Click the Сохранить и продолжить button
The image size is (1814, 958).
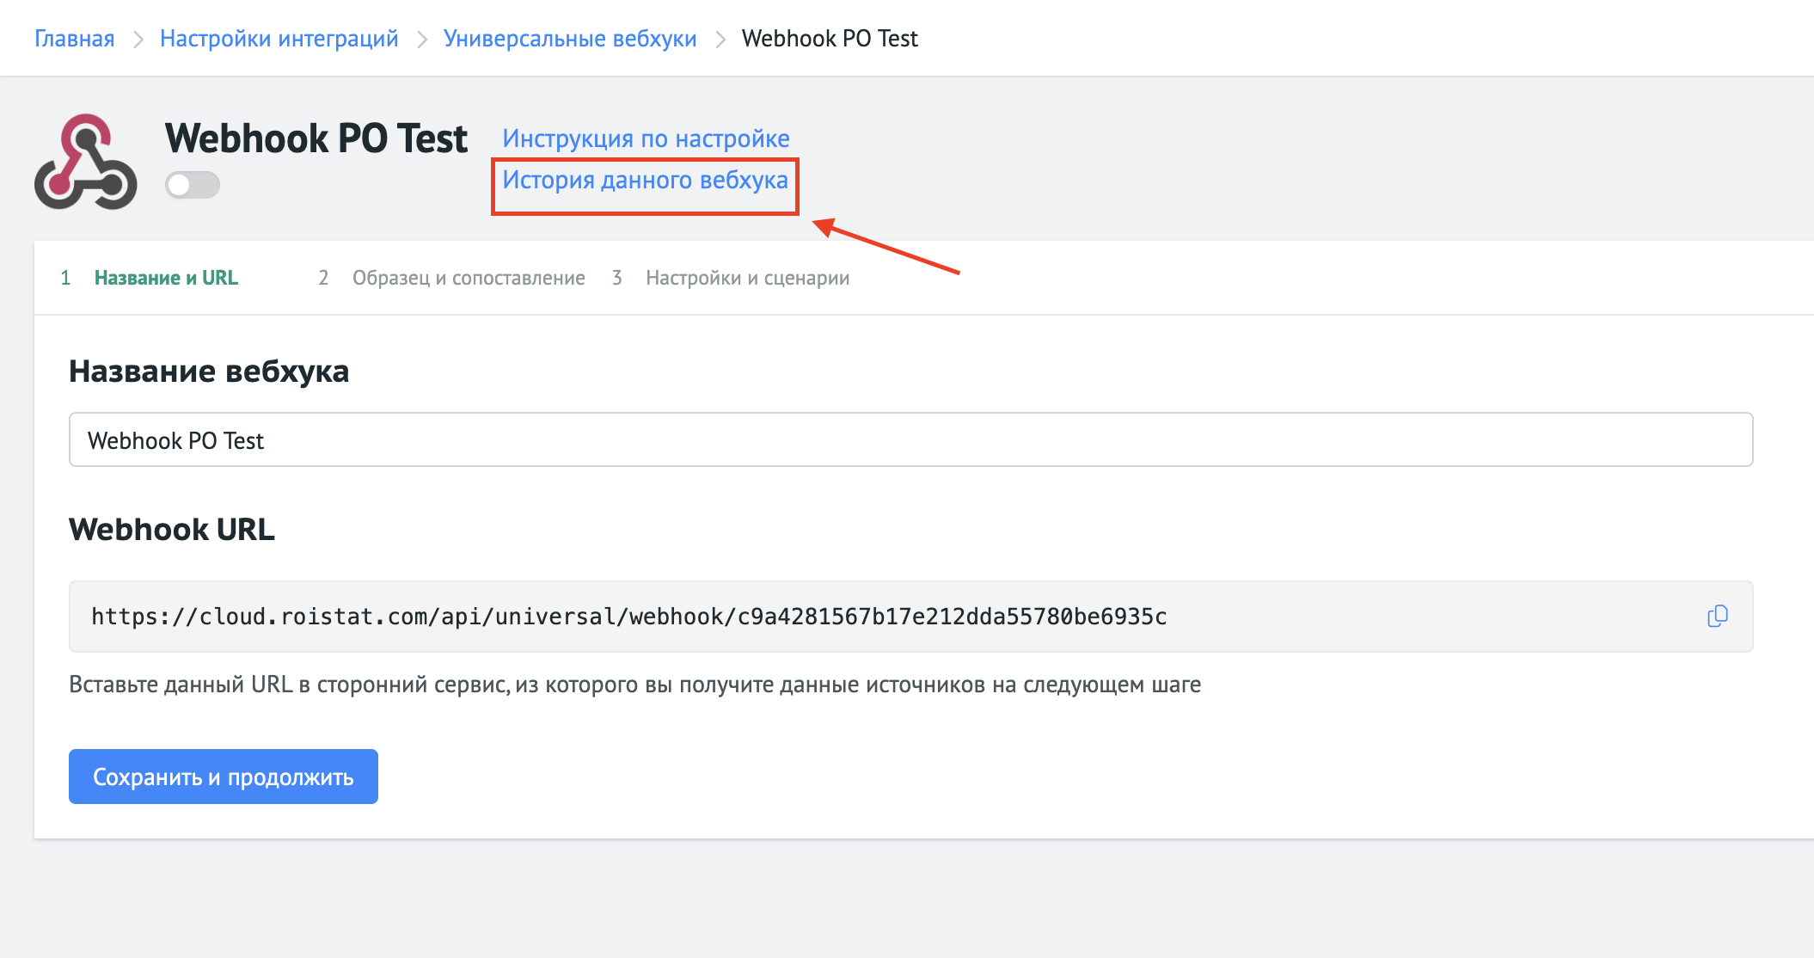[x=224, y=777]
